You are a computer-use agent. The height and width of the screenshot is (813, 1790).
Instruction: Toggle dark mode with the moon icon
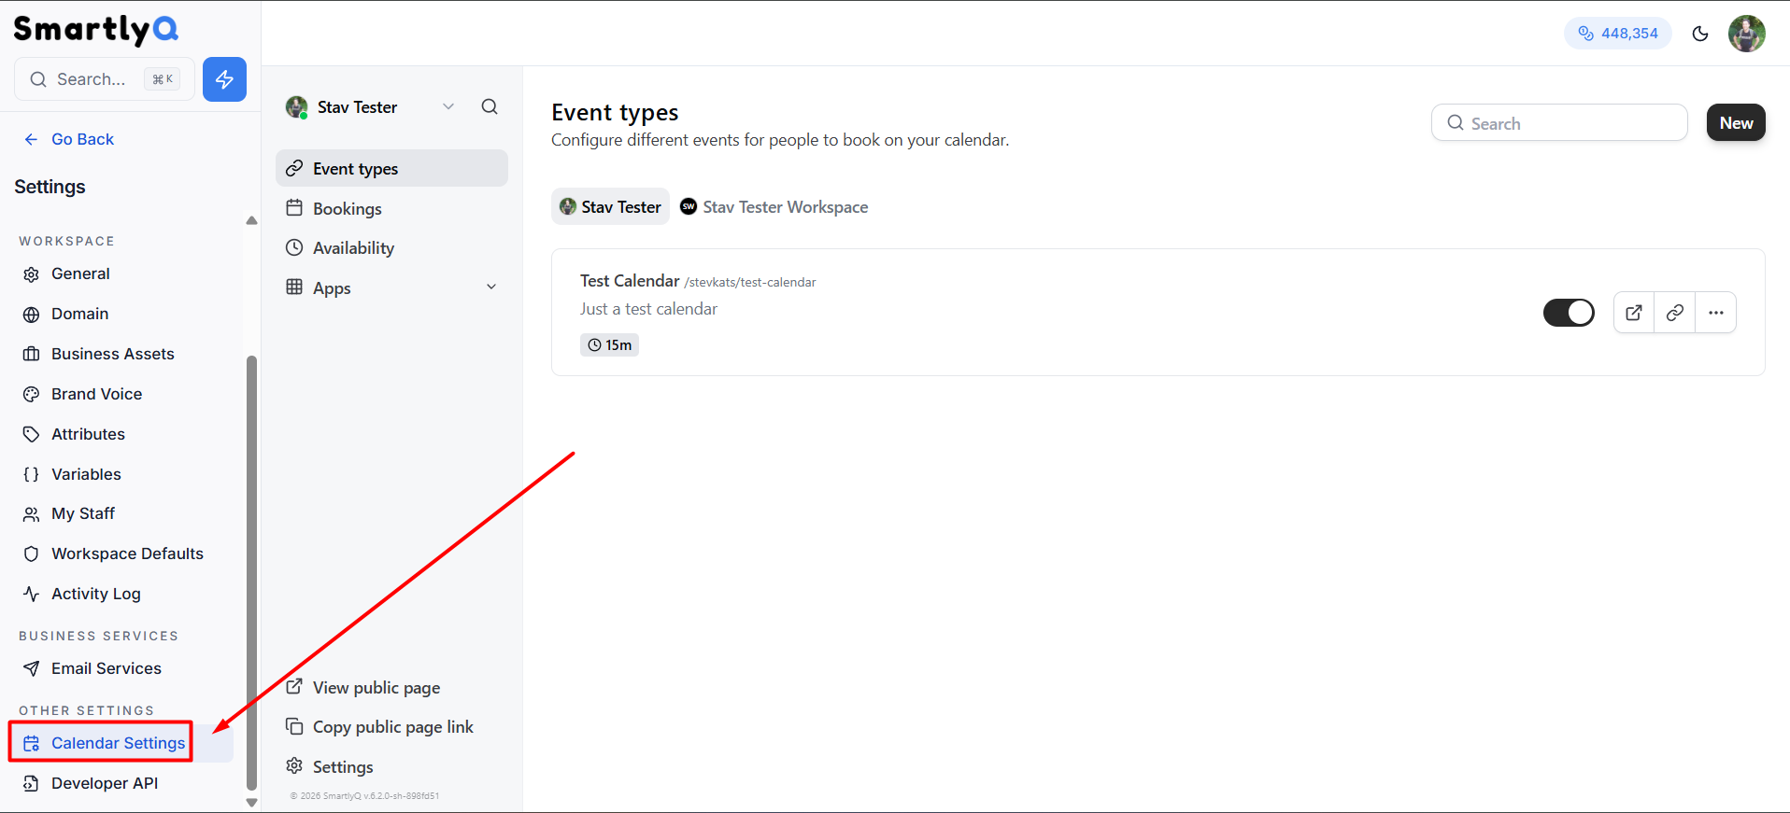click(1700, 34)
